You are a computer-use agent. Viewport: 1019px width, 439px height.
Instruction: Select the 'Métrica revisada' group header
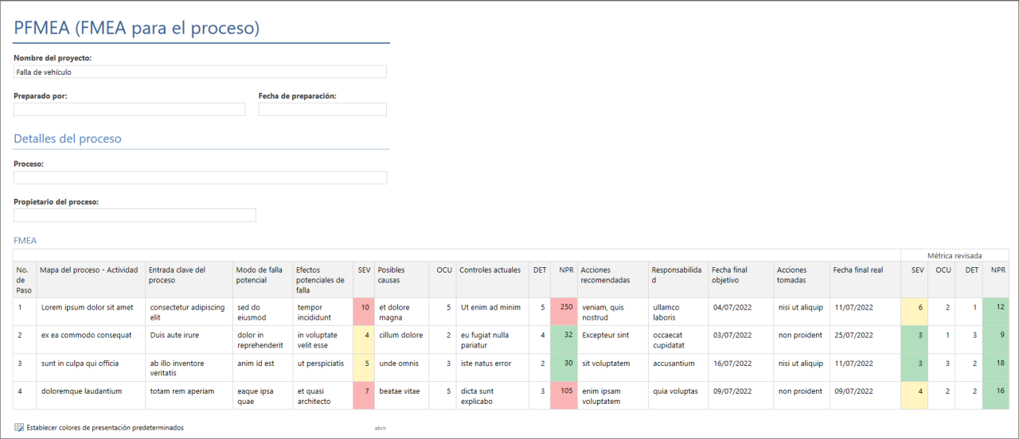coord(954,255)
